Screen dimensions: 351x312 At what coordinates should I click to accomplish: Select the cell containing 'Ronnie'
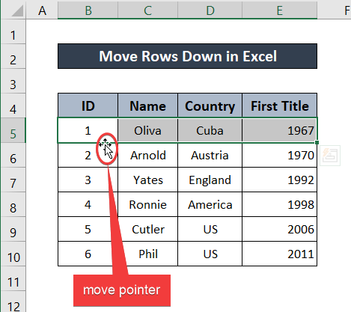(x=147, y=204)
